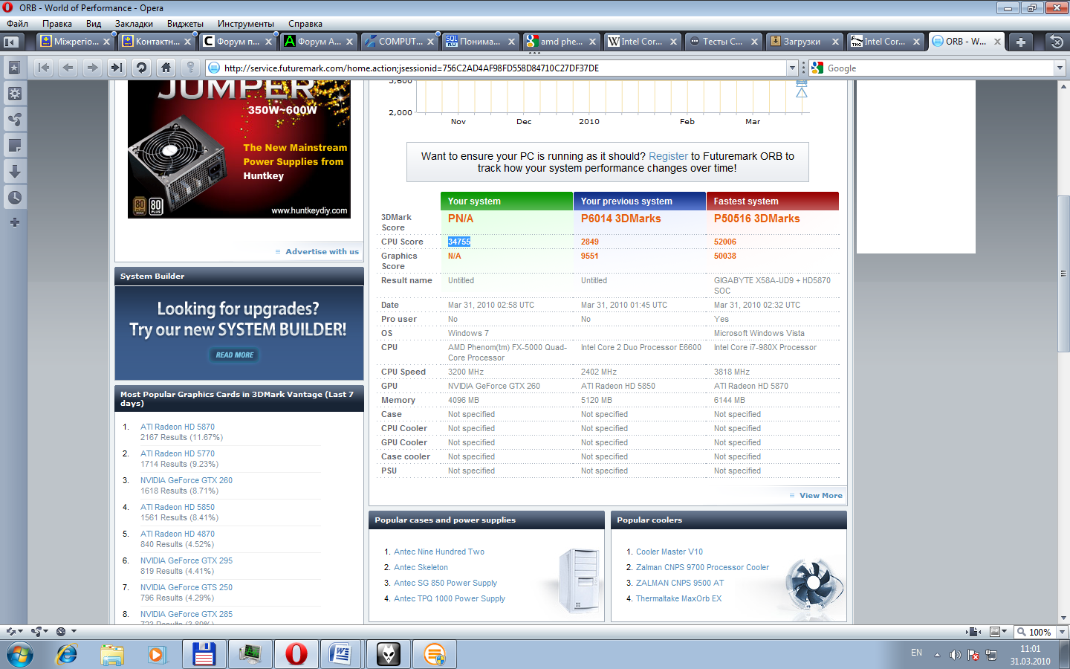The height and width of the screenshot is (669, 1070).
Task: Click the Windows Start orb
Action: coord(20,654)
